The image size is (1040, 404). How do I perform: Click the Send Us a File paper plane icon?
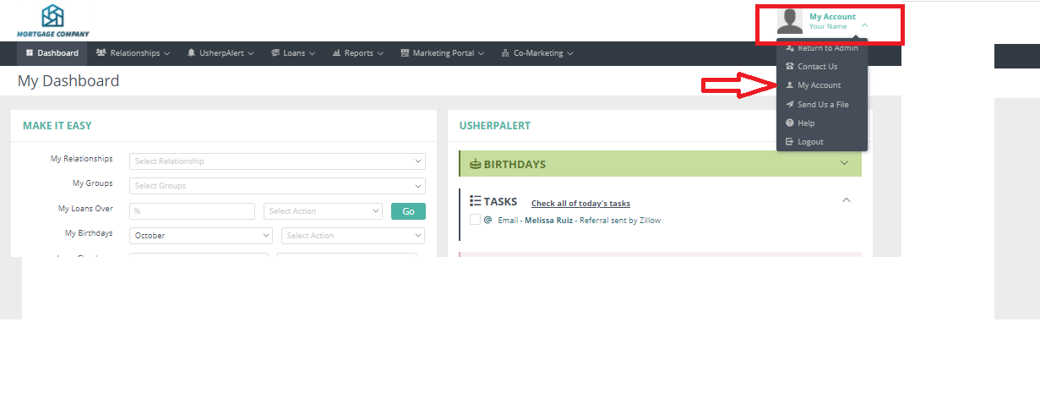click(789, 105)
